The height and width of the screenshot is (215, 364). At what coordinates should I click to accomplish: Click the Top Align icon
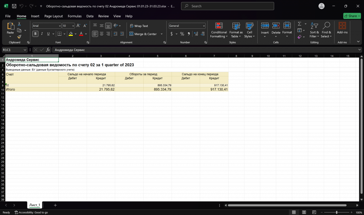(x=95, y=26)
